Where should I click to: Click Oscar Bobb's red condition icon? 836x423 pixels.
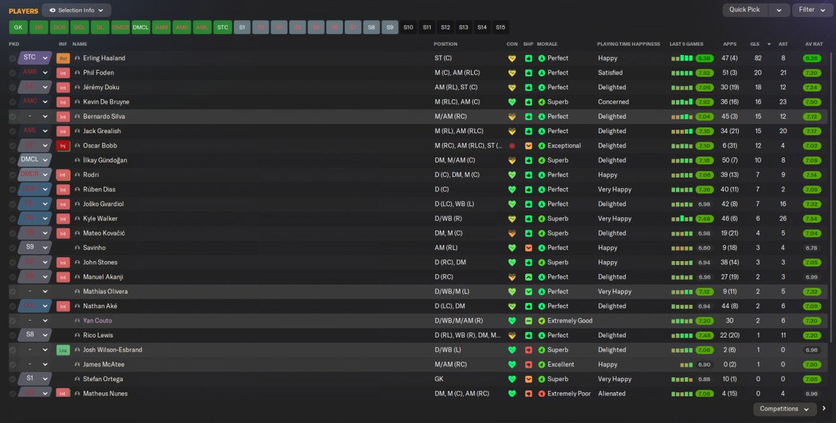click(512, 146)
